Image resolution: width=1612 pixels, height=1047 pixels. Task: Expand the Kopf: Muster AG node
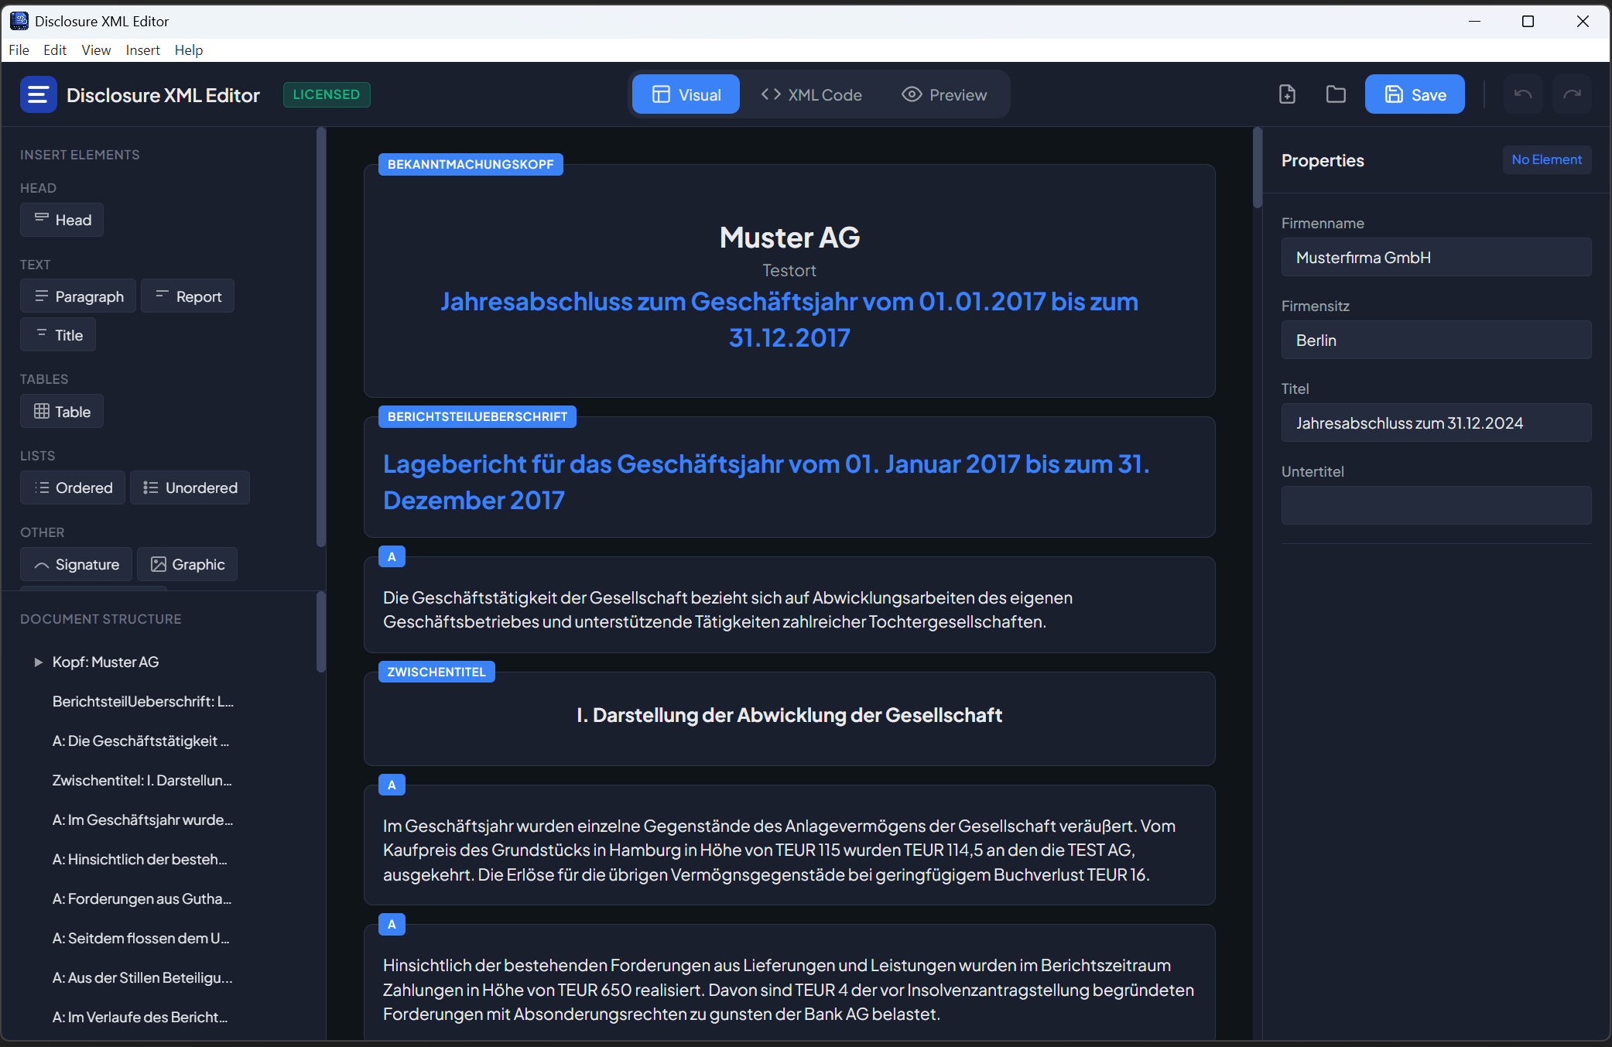pos(38,662)
